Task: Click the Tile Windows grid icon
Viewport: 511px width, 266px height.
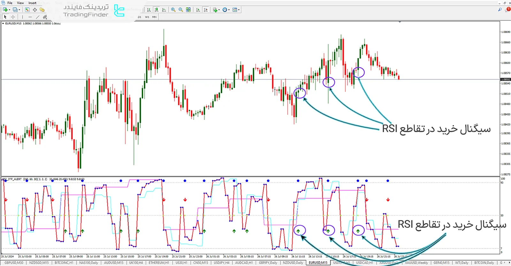Action: point(188,10)
